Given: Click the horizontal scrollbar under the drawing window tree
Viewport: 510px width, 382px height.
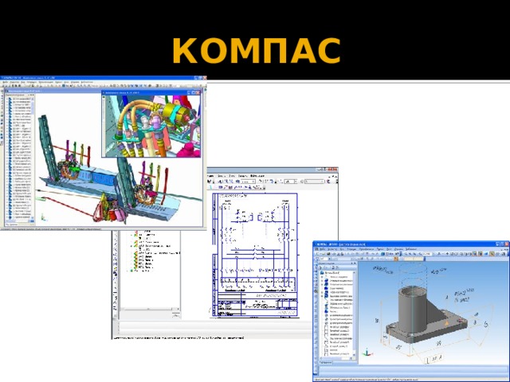Looking at the screenshot, I should (151, 309).
